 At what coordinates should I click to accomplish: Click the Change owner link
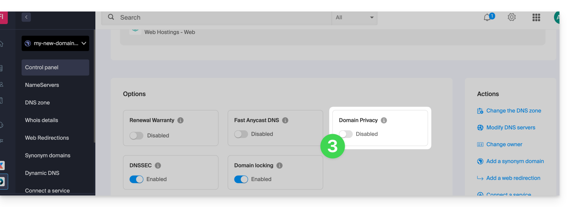(504, 145)
